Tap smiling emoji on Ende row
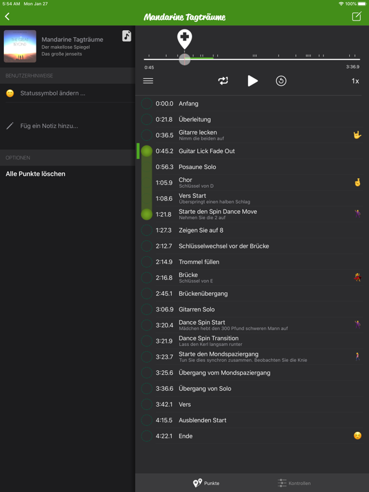 (x=357, y=436)
